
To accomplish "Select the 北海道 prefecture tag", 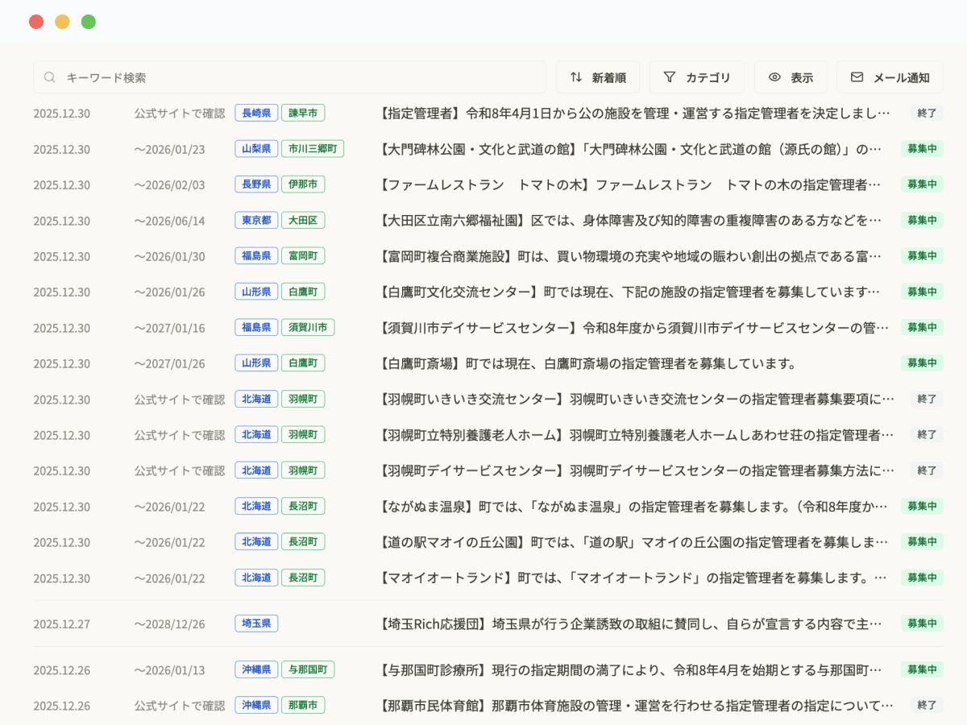I will coord(255,399).
